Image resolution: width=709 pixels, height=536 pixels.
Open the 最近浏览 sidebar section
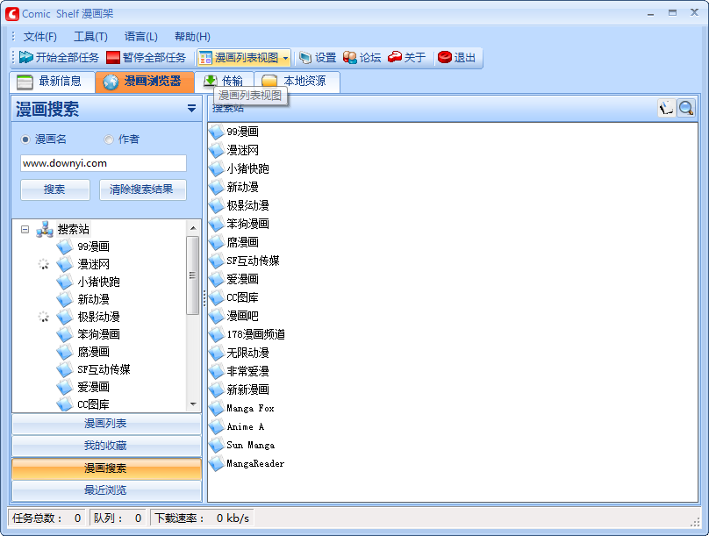coord(106,490)
